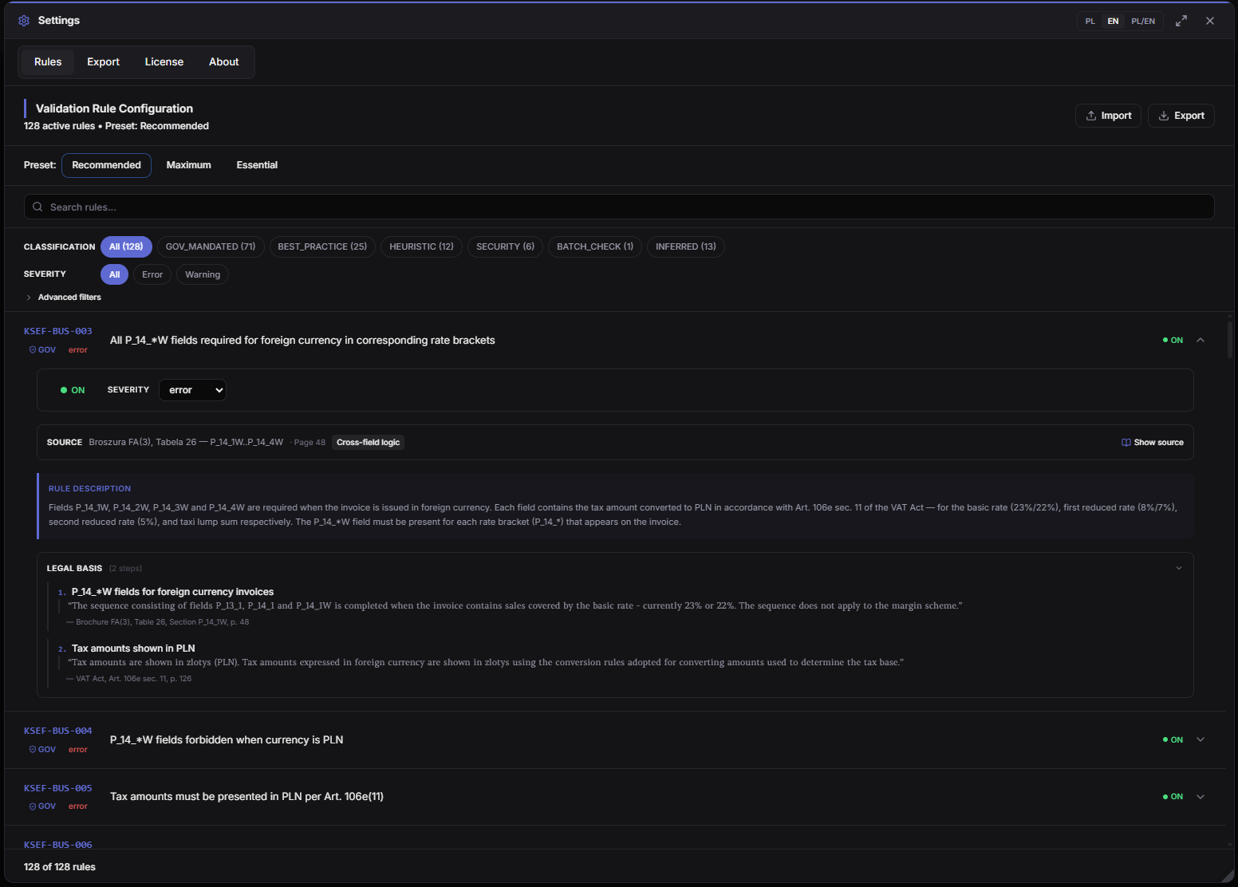Expand settings dialog with the fullscreen arrows icon
Viewport: 1238px width, 887px height.
[1181, 21]
